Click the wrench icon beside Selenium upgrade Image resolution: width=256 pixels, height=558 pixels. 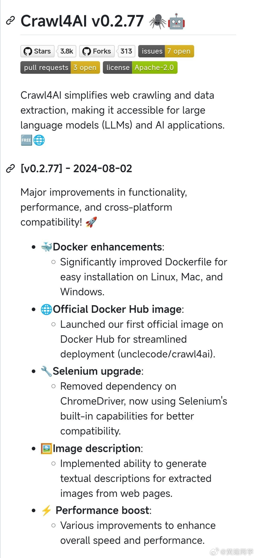tap(46, 371)
